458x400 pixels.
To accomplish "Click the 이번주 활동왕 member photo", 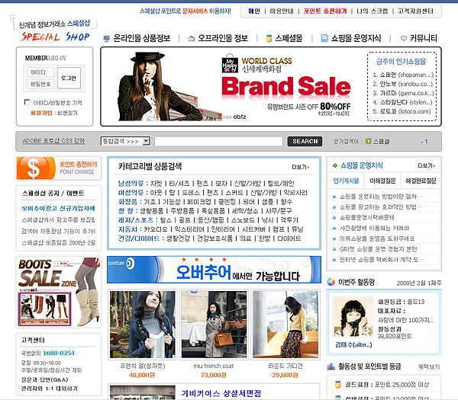I will (x=353, y=317).
